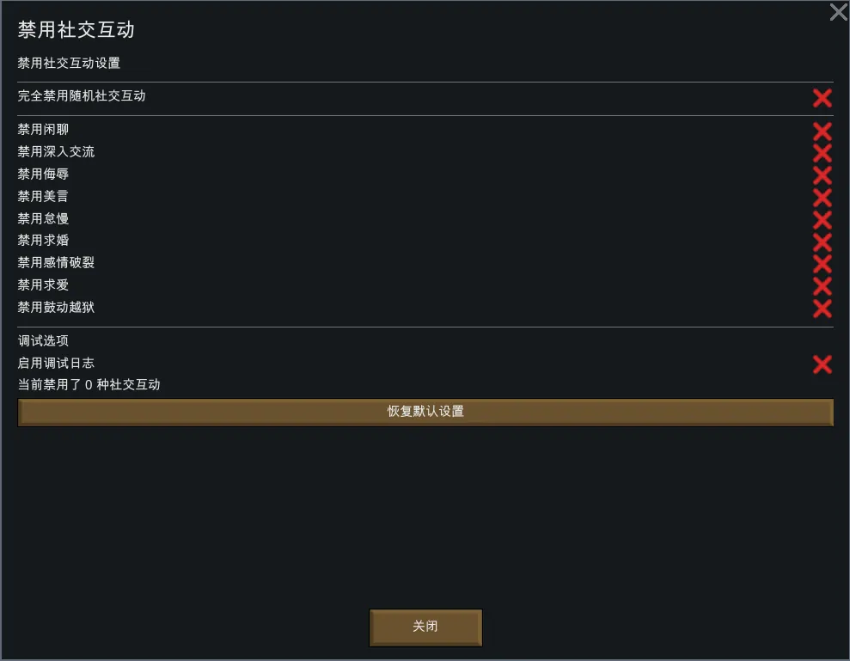Toggle 完全禁用随机社交互动 checkbox
Viewport: 850px width, 661px height.
tap(822, 98)
